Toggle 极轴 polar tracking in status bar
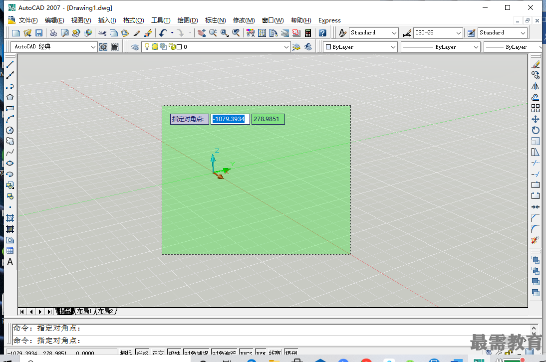 click(175, 352)
